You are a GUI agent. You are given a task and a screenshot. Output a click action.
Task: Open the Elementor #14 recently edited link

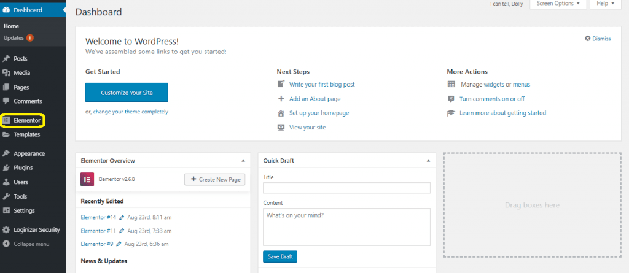(x=98, y=218)
